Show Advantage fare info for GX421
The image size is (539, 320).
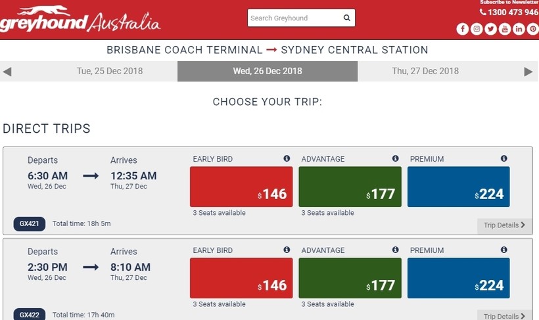(395, 159)
